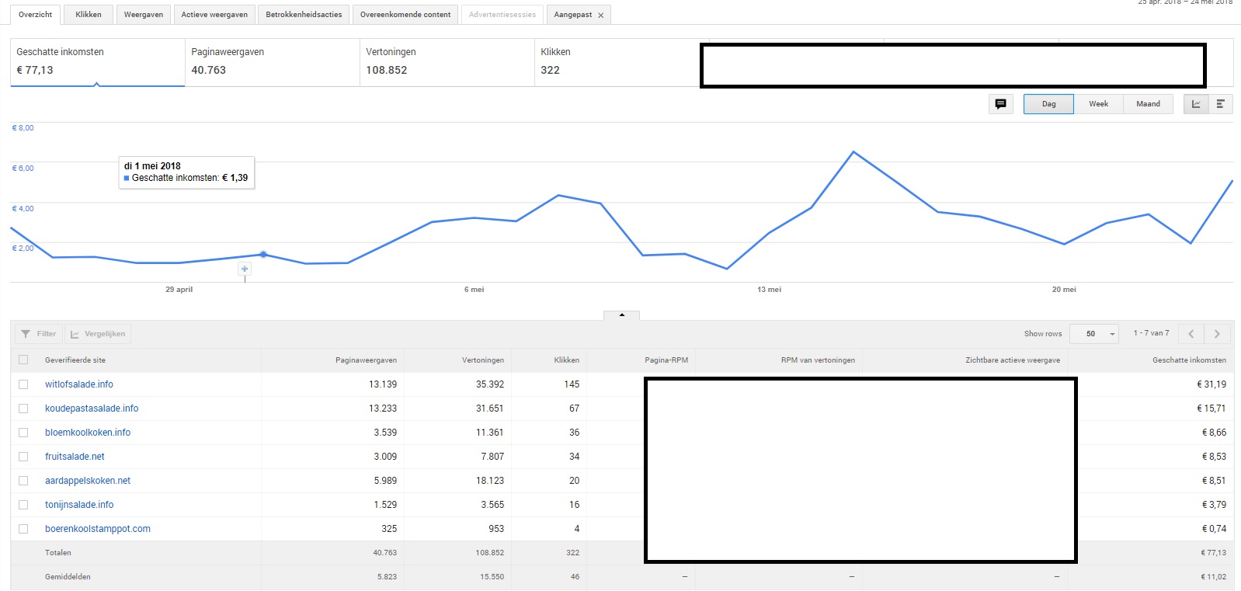Open the aardappelskoken.net site link
This screenshot has height=591, width=1241.
88,481
